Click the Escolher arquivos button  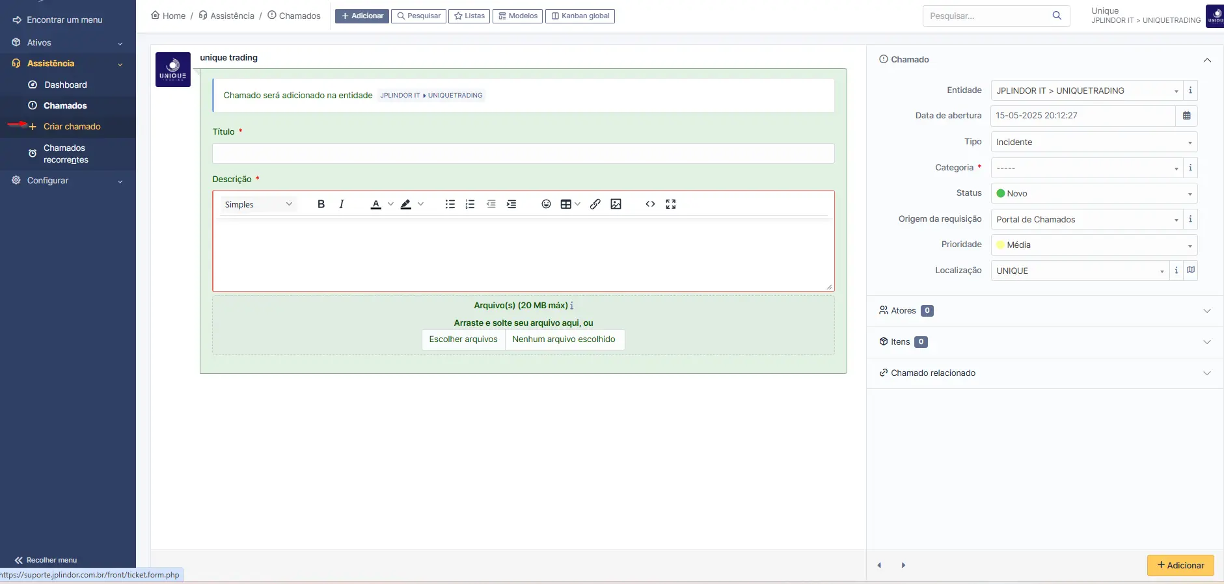pos(463,339)
